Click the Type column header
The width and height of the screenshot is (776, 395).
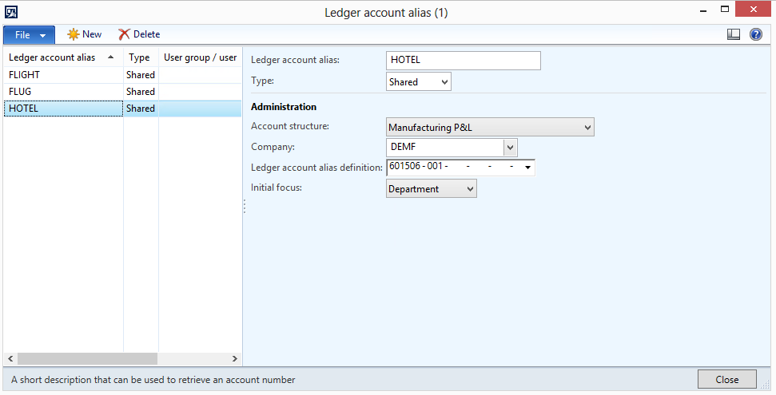(140, 57)
